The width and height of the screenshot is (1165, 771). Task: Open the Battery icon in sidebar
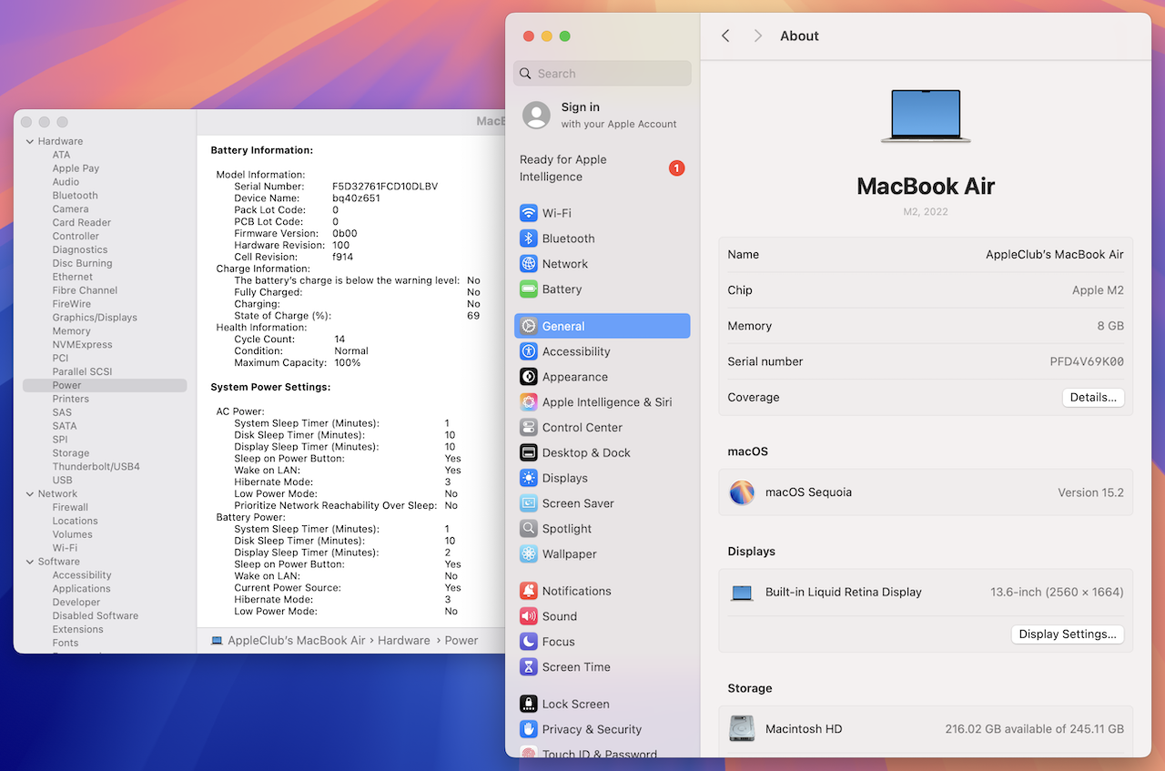tap(529, 289)
